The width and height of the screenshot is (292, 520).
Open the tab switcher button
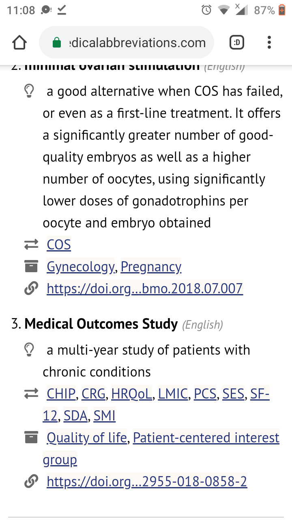coord(237,42)
